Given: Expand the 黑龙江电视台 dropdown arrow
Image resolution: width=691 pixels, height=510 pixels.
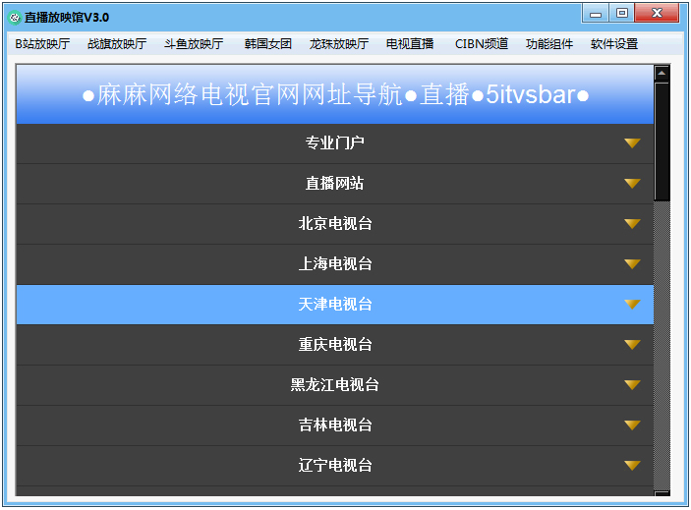Looking at the screenshot, I should 632,385.
